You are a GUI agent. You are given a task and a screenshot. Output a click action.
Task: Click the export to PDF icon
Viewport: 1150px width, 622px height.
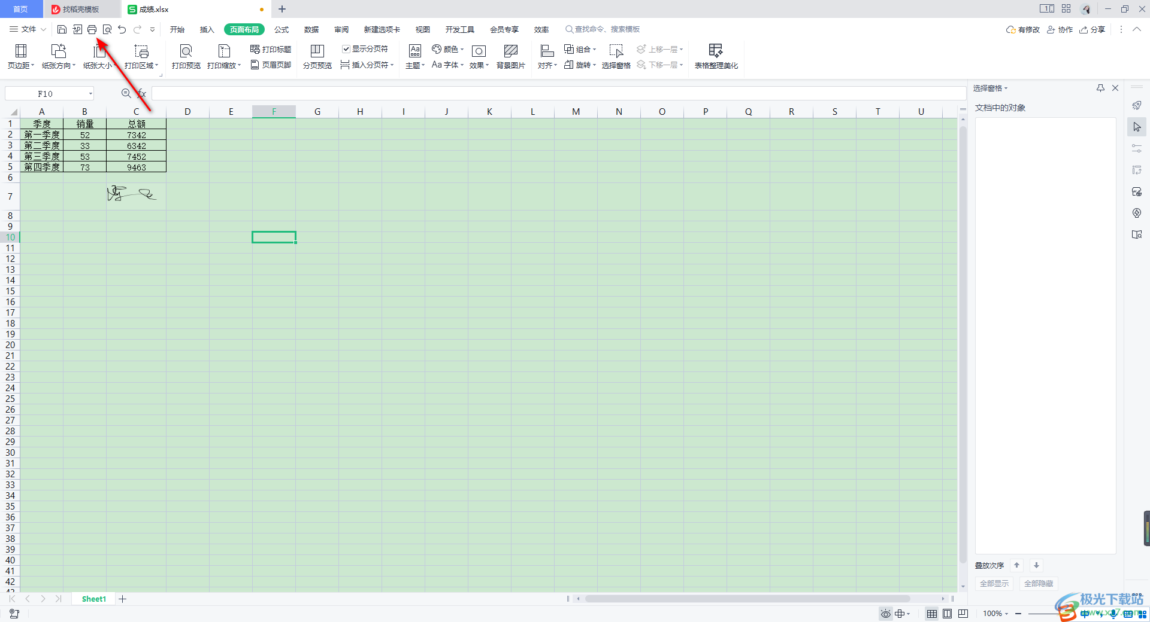pos(77,29)
